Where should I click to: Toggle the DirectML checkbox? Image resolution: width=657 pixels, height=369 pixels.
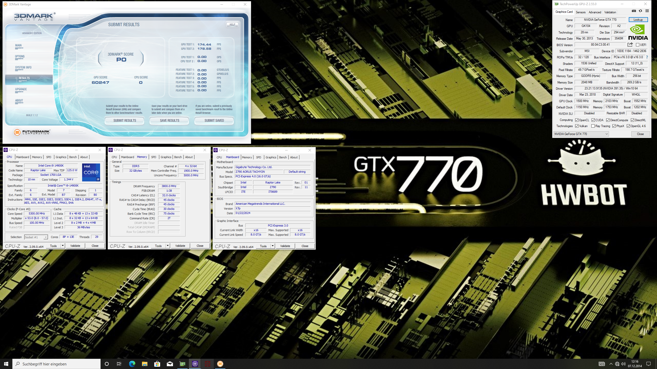pyautogui.click(x=632, y=120)
